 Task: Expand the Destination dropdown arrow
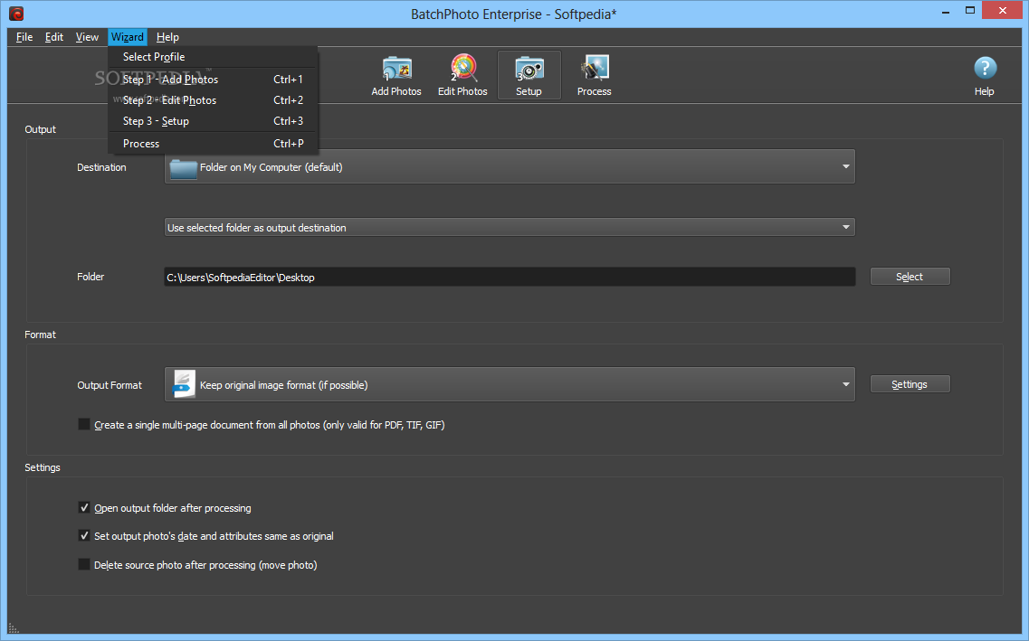pyautogui.click(x=845, y=167)
